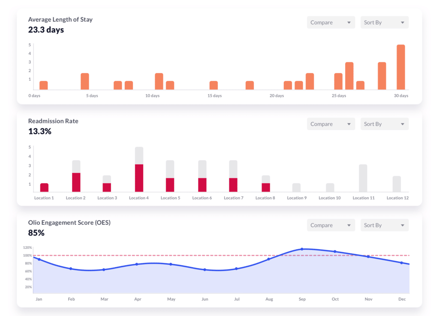The width and height of the screenshot is (439, 316).
Task: Click the 'Apr' month label
Action: [x=138, y=299]
